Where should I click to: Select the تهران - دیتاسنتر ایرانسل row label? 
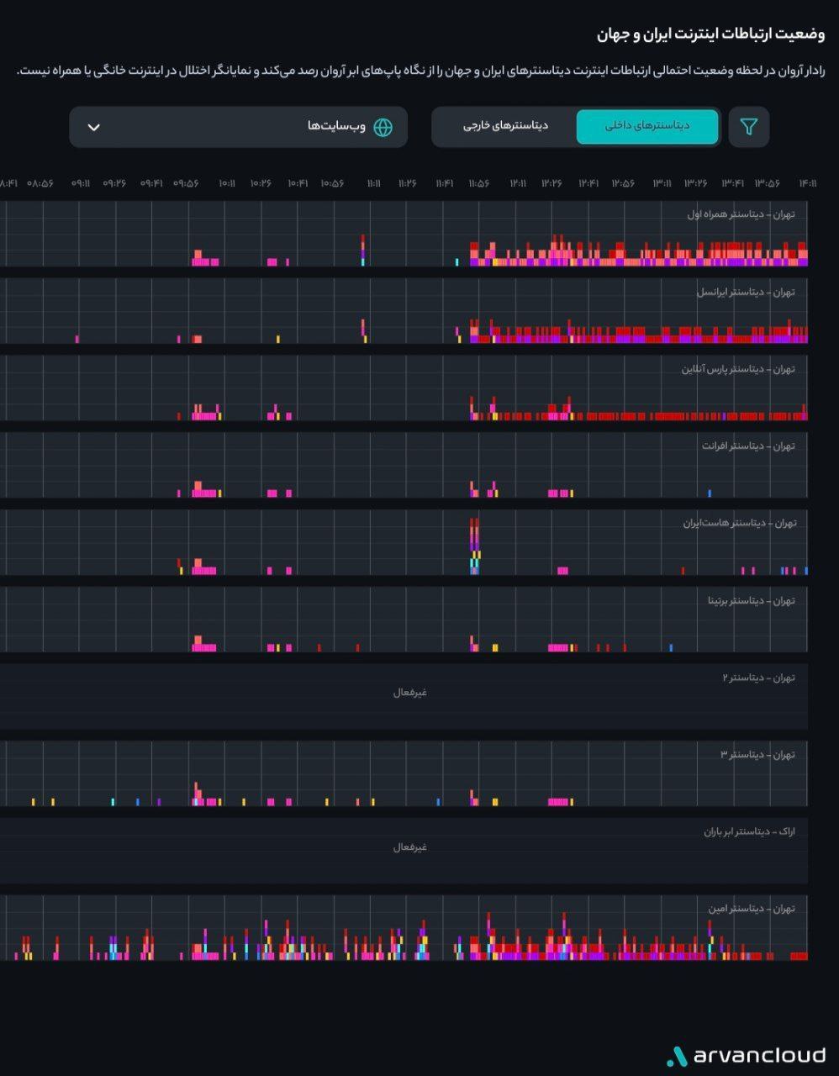(x=745, y=292)
